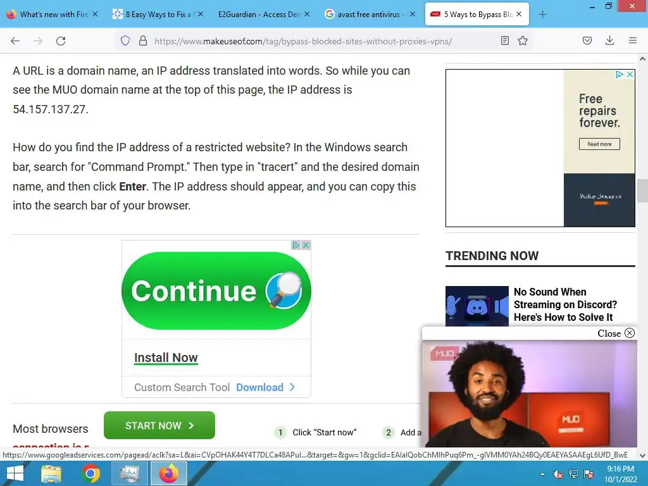
Task: Close the '8 Easy Ways to Fix' tab
Action: (x=201, y=14)
